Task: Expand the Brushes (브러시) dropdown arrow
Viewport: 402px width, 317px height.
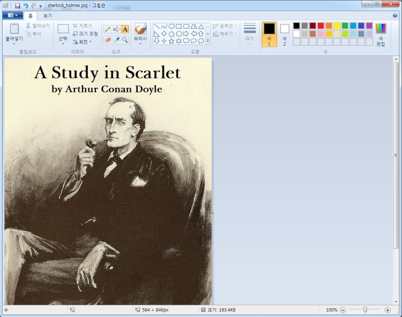Action: (x=140, y=44)
